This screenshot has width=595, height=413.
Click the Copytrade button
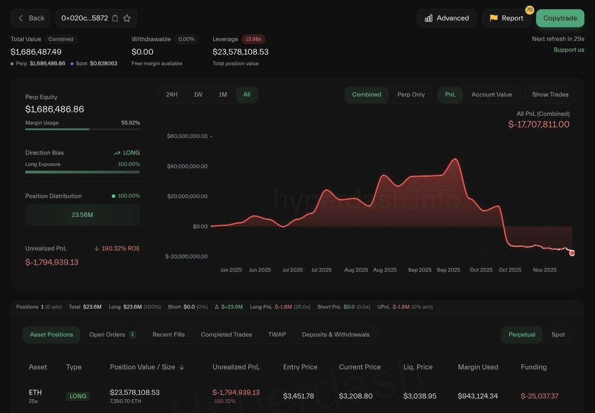point(560,18)
